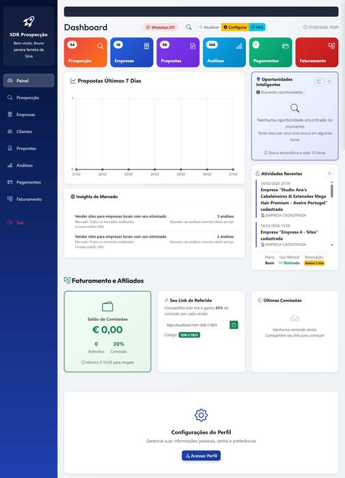Image resolution: width=345 pixels, height=478 pixels.
Task: Refresh the Atividades Recentes list
Action: coord(329,173)
